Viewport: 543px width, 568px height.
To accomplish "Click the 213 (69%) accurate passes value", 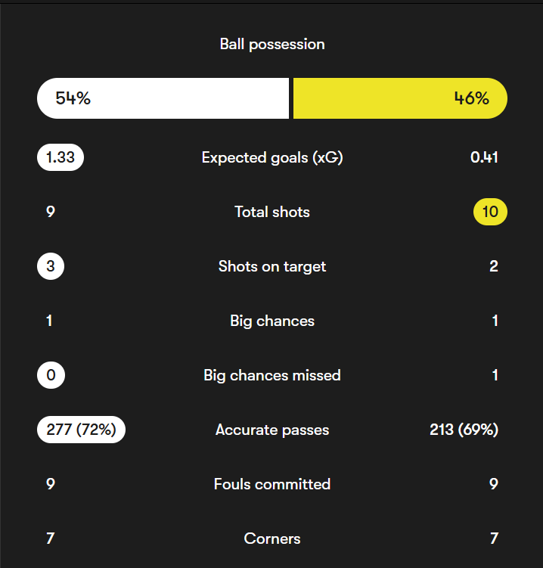I will point(464,430).
